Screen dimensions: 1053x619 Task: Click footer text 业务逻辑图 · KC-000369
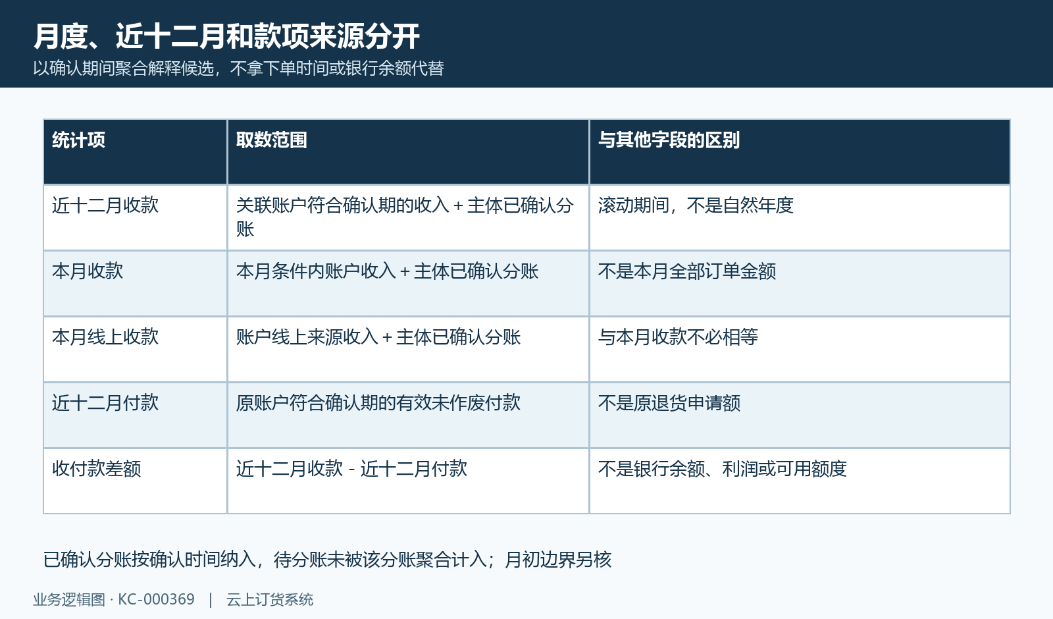(x=114, y=600)
